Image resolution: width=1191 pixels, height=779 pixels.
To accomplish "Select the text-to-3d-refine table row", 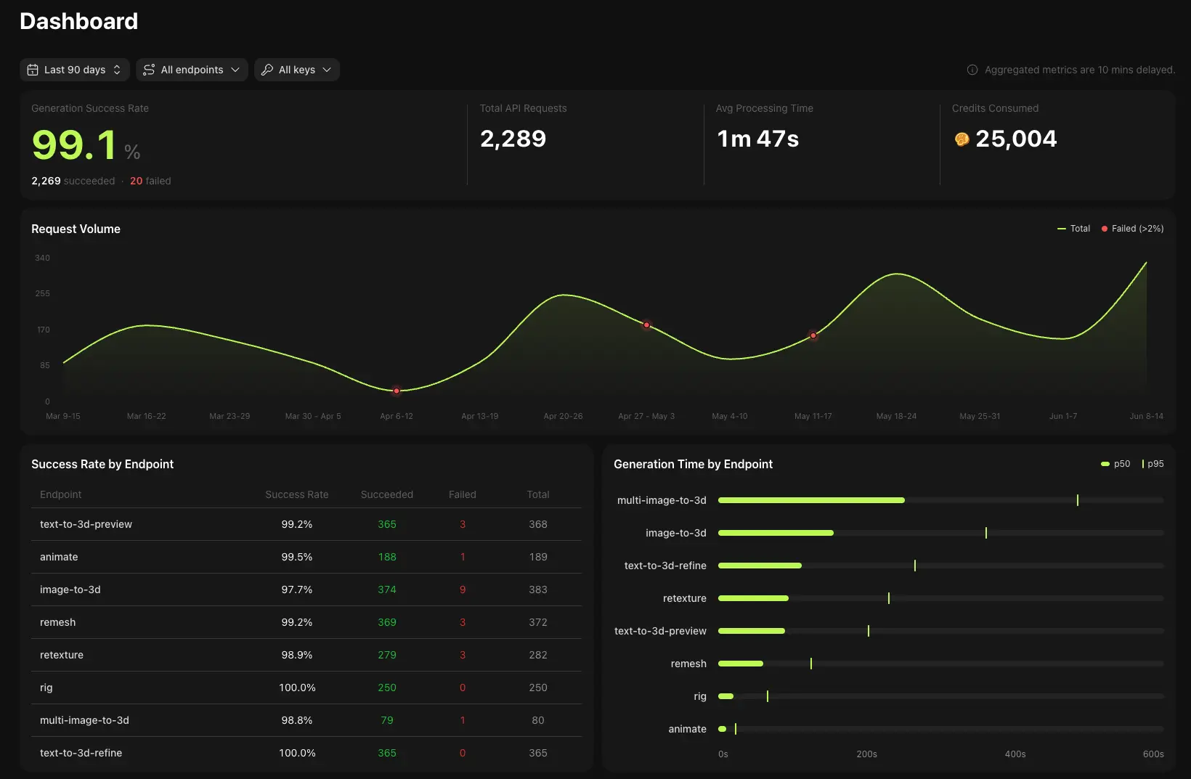I will click(x=306, y=753).
